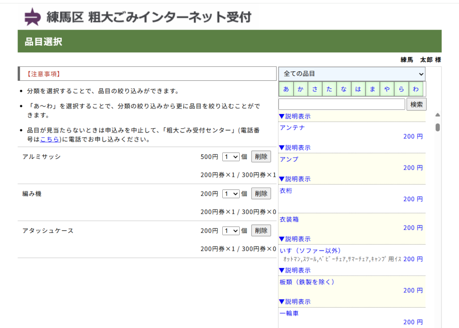Select 一輪車 in the item list

point(289,313)
